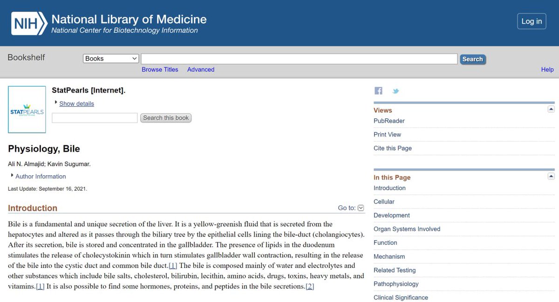Open PubReader view
559x302 pixels.
[x=389, y=121]
